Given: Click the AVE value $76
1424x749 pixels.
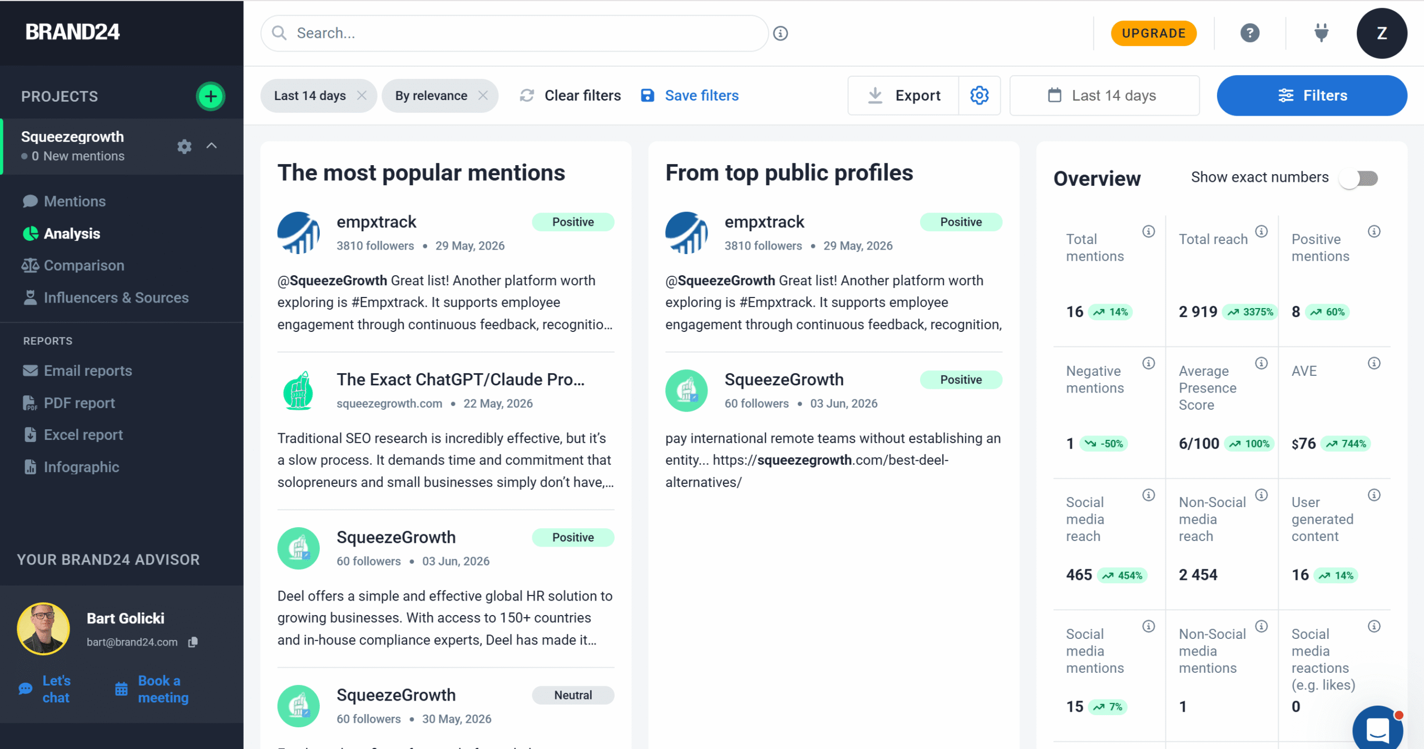Looking at the screenshot, I should pos(1304,444).
